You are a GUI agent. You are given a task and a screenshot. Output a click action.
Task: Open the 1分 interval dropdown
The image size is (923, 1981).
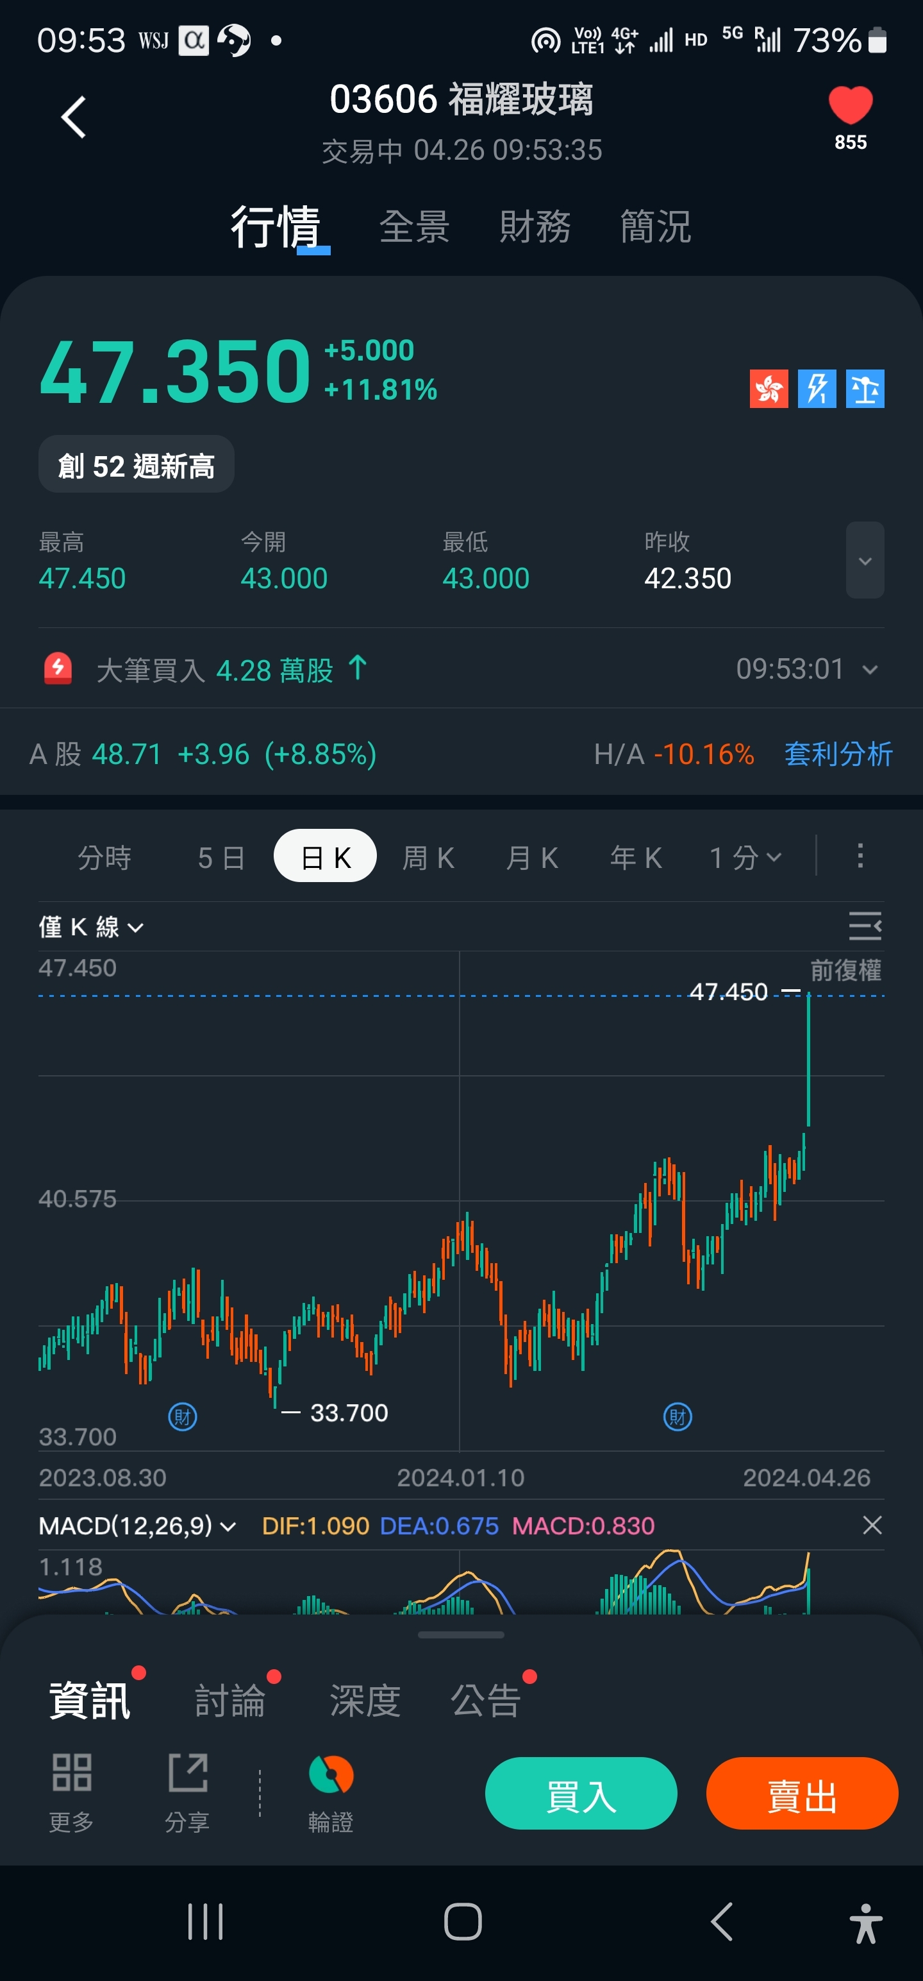click(x=745, y=858)
